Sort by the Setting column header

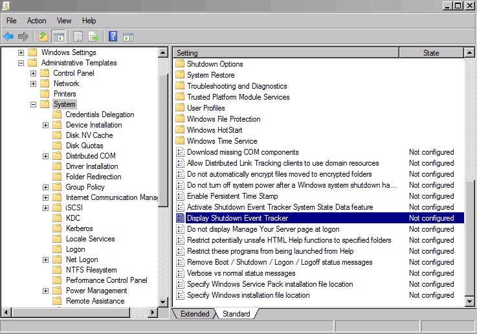point(286,52)
